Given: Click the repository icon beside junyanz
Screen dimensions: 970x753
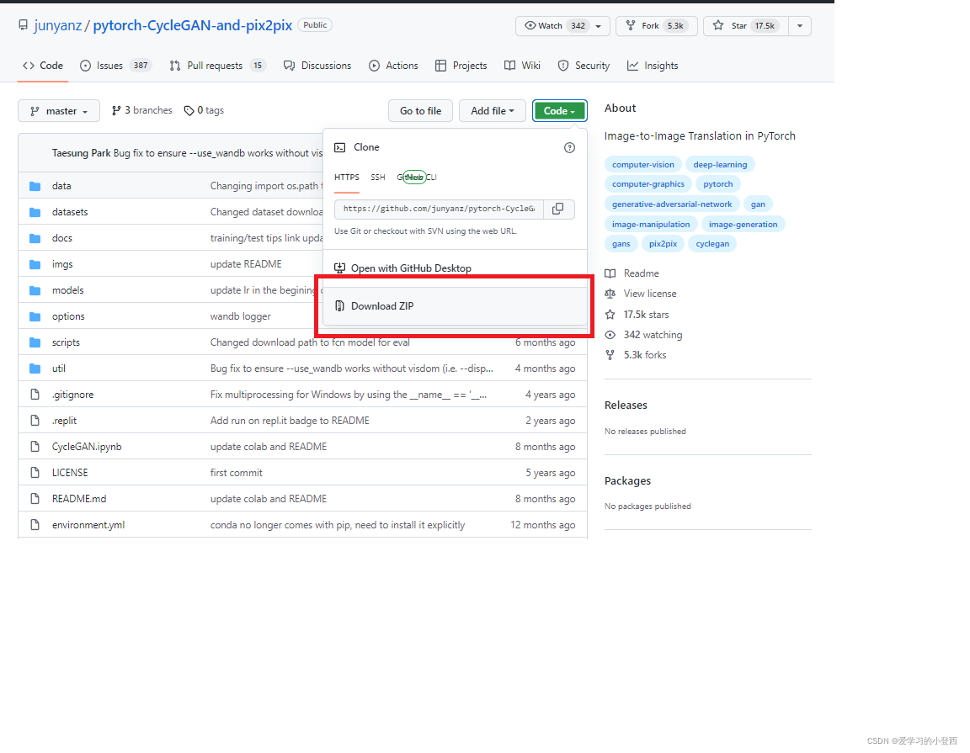Looking at the screenshot, I should tap(23, 25).
